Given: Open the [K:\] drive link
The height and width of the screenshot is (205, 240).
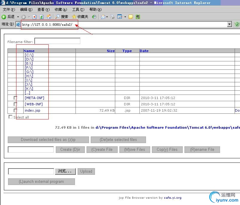Looking at the screenshot, I should pos(29,89).
